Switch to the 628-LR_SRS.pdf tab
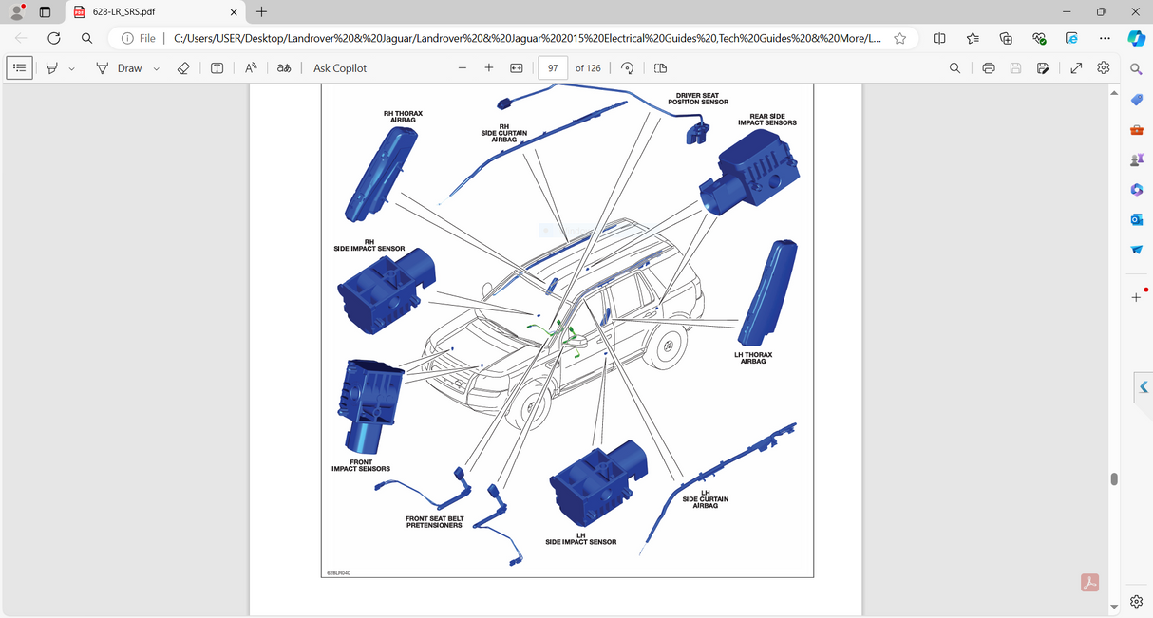Screen dimensions: 1153x618 [x=152, y=12]
